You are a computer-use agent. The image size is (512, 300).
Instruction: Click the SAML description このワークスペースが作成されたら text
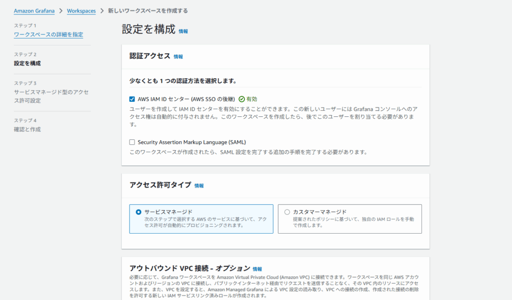pos(248,152)
